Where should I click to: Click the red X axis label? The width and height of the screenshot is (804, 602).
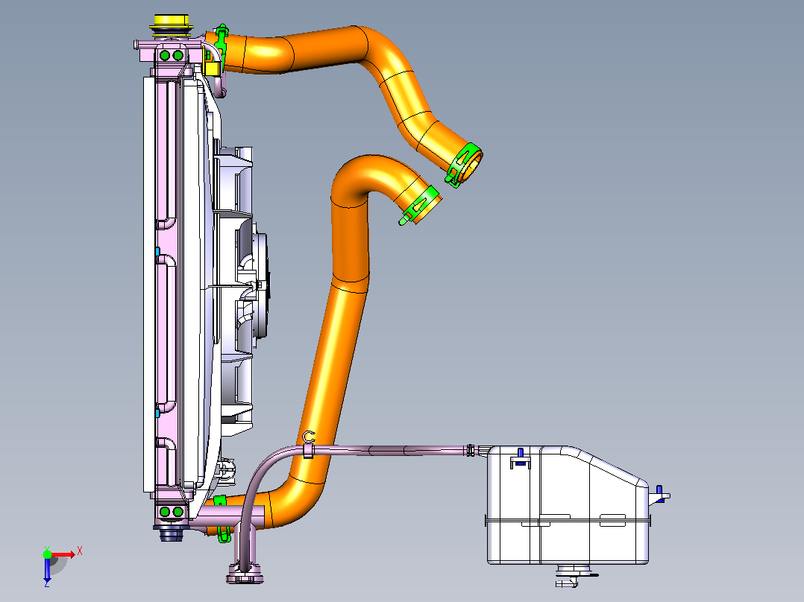(80, 552)
